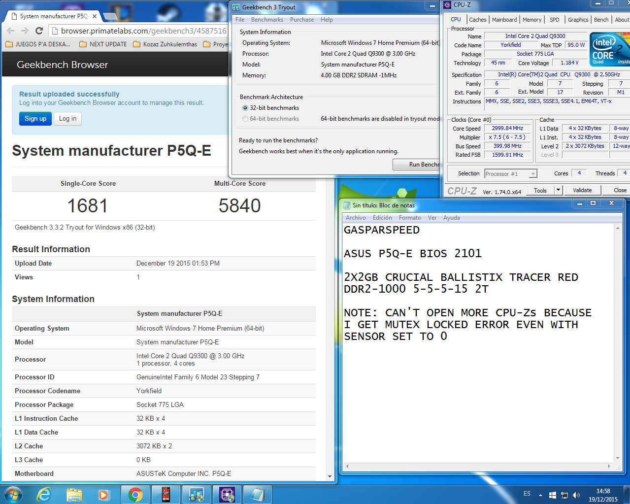The width and height of the screenshot is (630, 504).
Task: Switch to CPU-Z in the taskbar
Action: coord(227,494)
